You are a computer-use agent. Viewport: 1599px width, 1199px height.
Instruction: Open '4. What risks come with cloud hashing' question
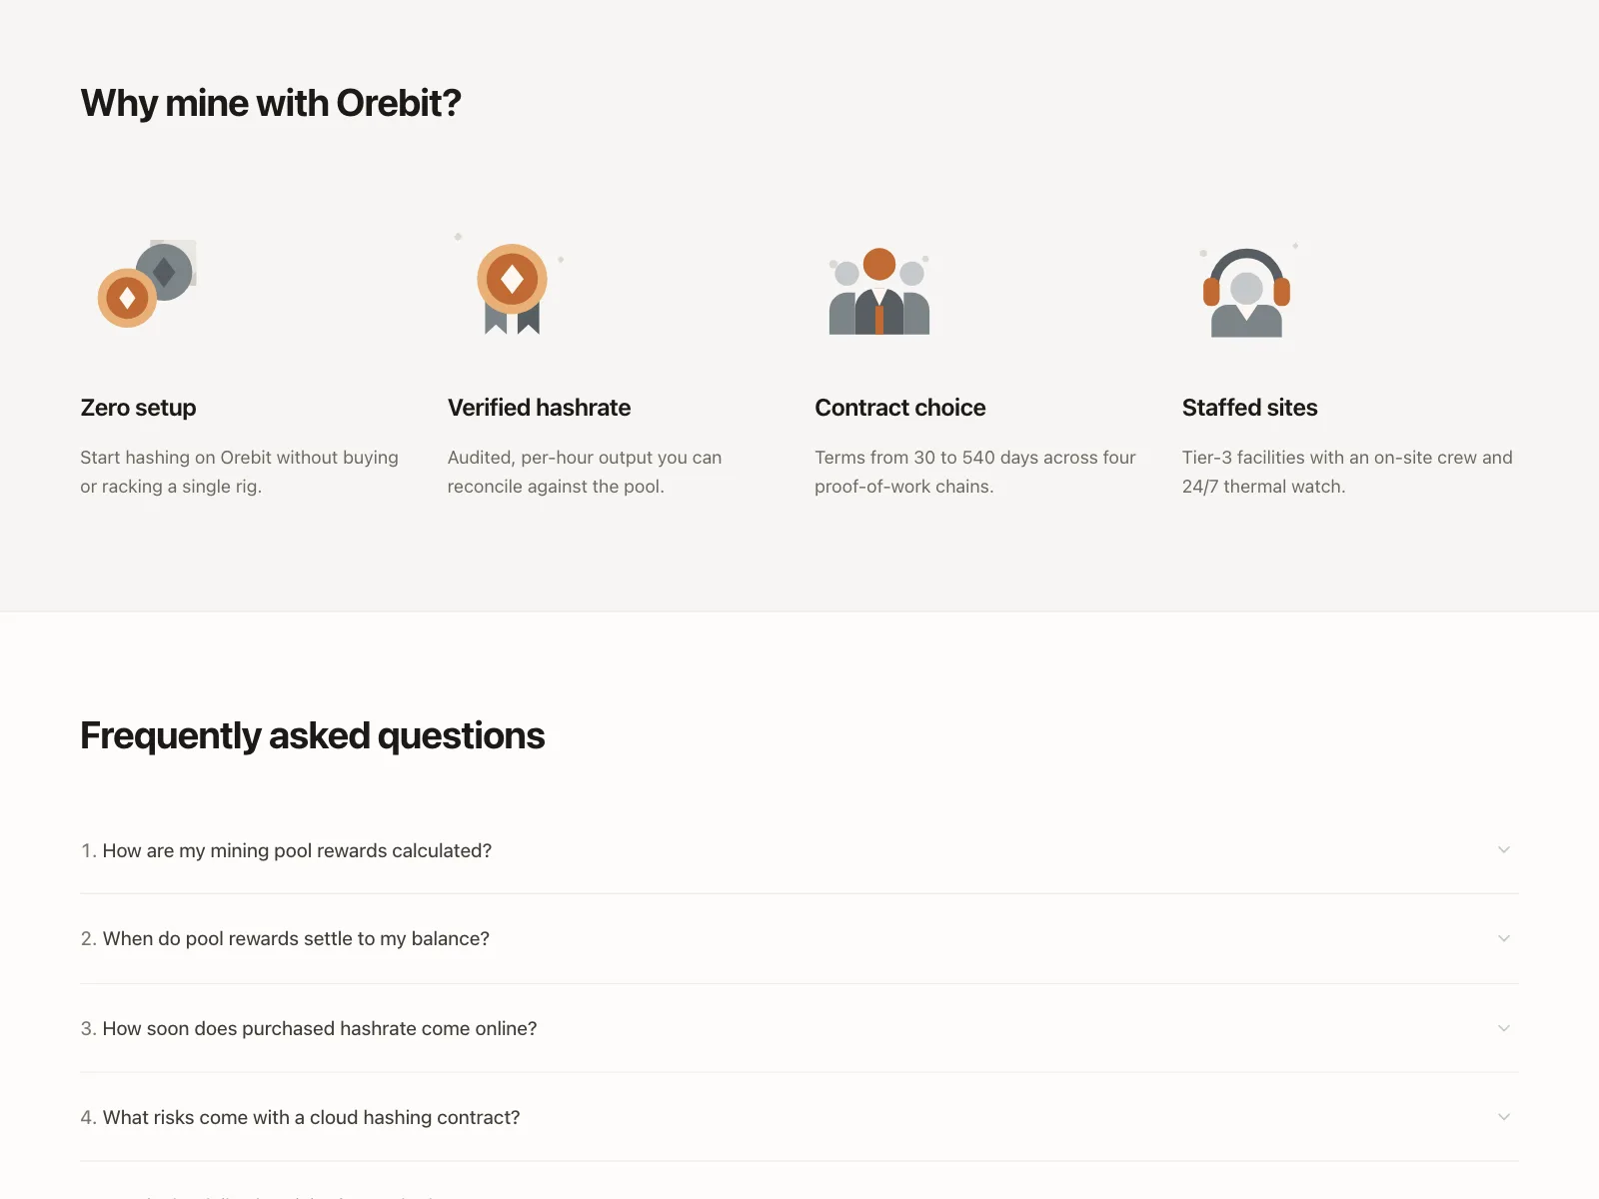[x=799, y=1117]
